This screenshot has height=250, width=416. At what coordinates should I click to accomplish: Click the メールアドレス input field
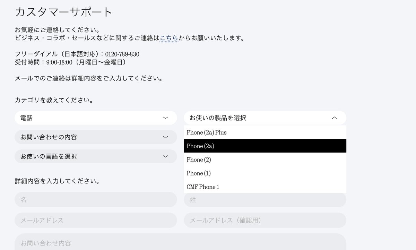pos(96,220)
